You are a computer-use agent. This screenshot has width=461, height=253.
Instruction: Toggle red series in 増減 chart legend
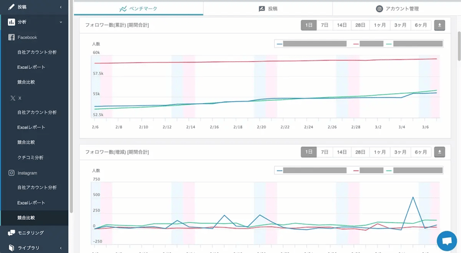[x=368, y=170]
